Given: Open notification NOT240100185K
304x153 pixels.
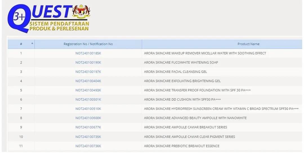Looking at the screenshot, I should click(88, 53).
